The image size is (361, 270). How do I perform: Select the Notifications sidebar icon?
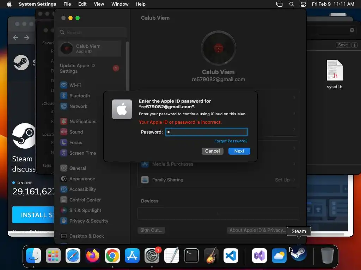(64, 121)
